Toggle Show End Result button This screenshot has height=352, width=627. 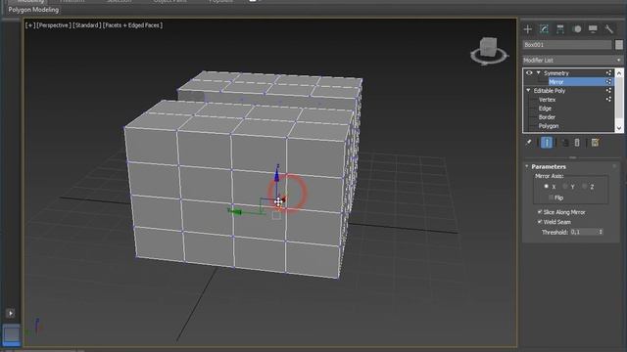coord(547,143)
